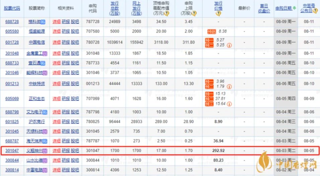320x176 pixels.
Task: Sort by 中签号公布日 column header
Action: point(309,8)
